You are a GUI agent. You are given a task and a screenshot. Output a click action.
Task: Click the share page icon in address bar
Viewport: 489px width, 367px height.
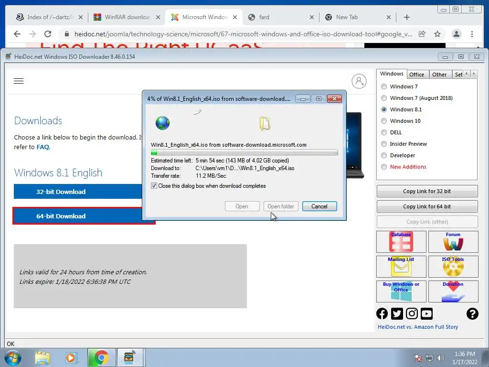click(422, 34)
